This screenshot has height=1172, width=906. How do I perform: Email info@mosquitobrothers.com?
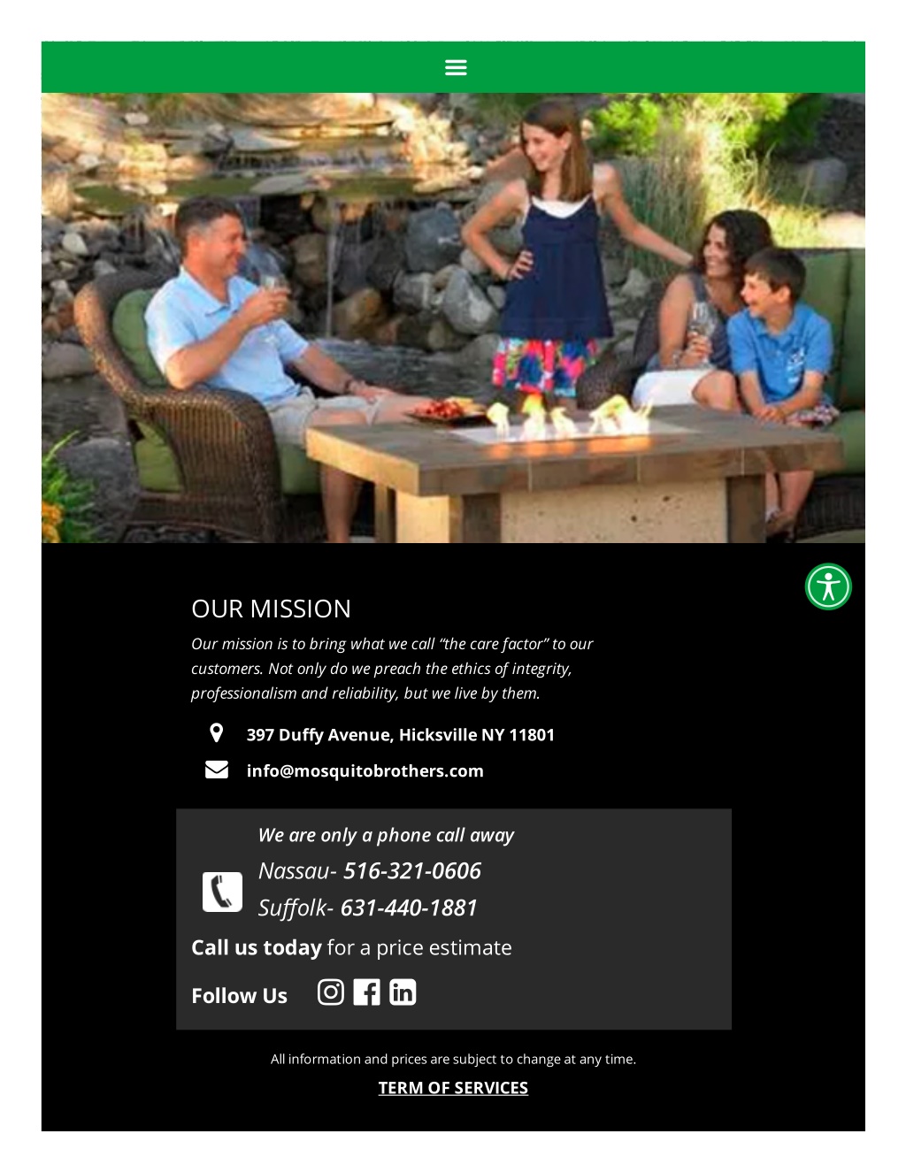(x=365, y=770)
